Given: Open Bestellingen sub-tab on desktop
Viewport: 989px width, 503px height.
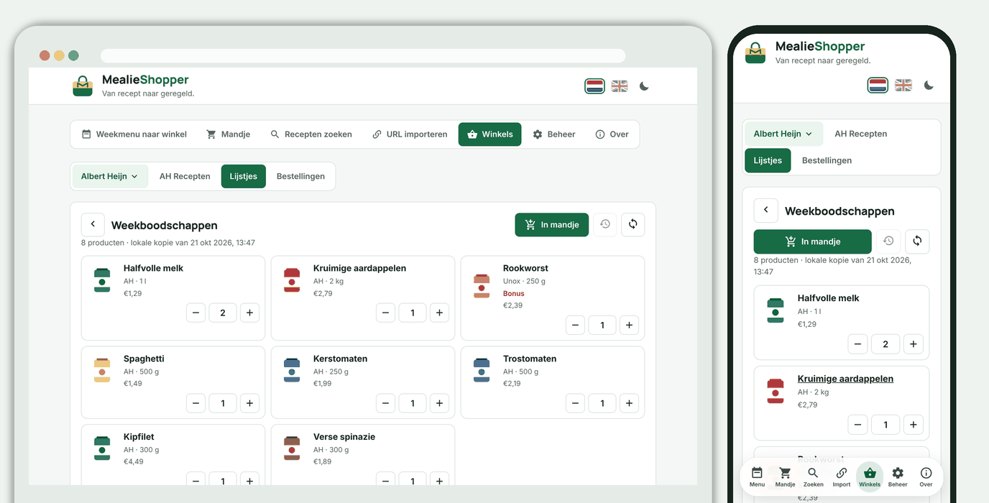Looking at the screenshot, I should click(300, 176).
